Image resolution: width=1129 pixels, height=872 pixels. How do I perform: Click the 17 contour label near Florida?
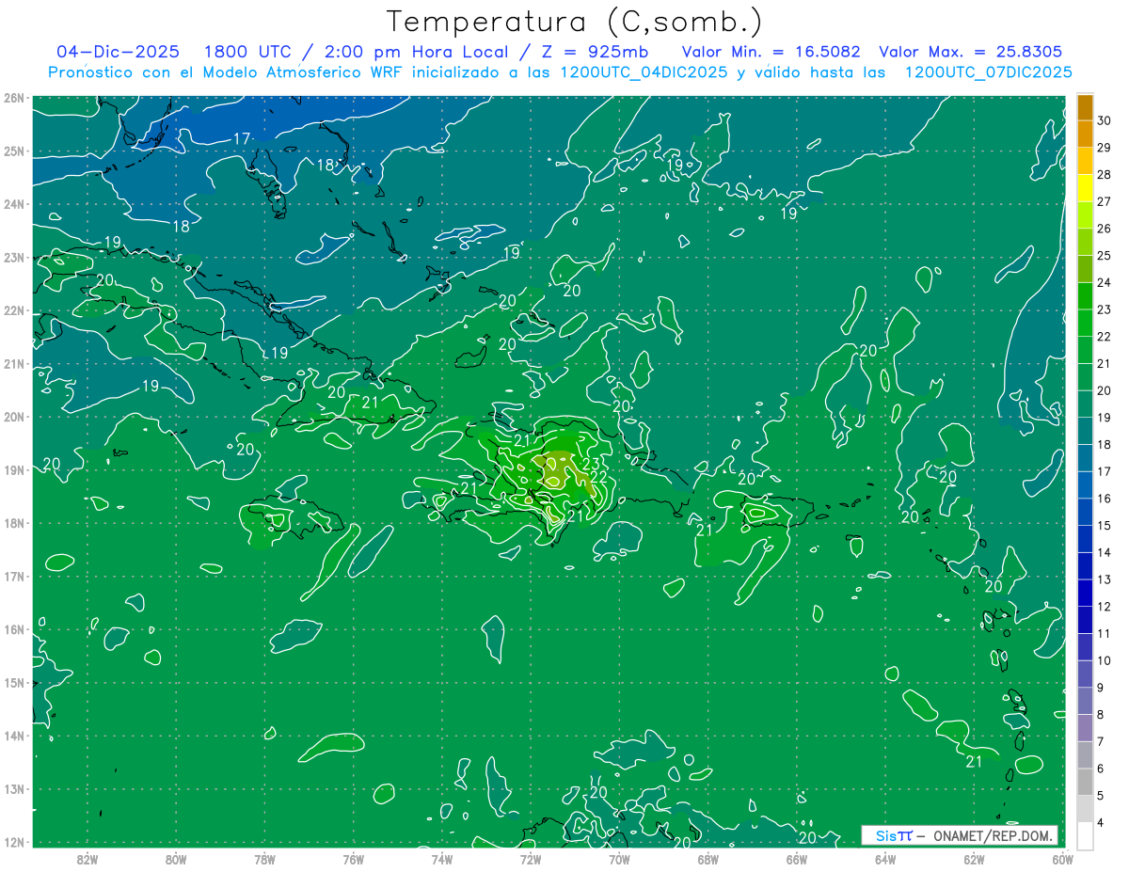click(242, 138)
